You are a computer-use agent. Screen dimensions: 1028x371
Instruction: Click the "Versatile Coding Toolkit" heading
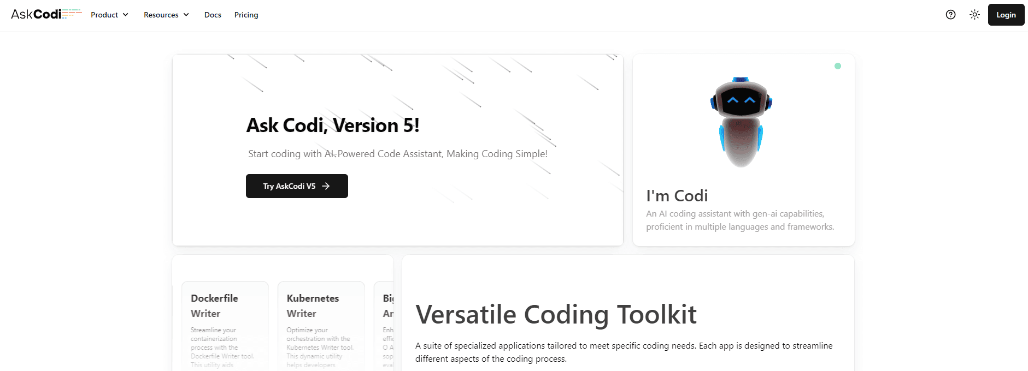[x=556, y=314]
